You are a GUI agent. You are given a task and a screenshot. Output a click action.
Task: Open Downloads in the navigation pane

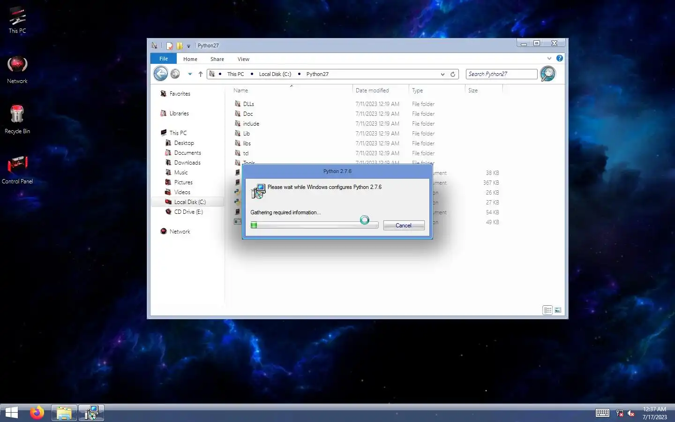point(187,163)
